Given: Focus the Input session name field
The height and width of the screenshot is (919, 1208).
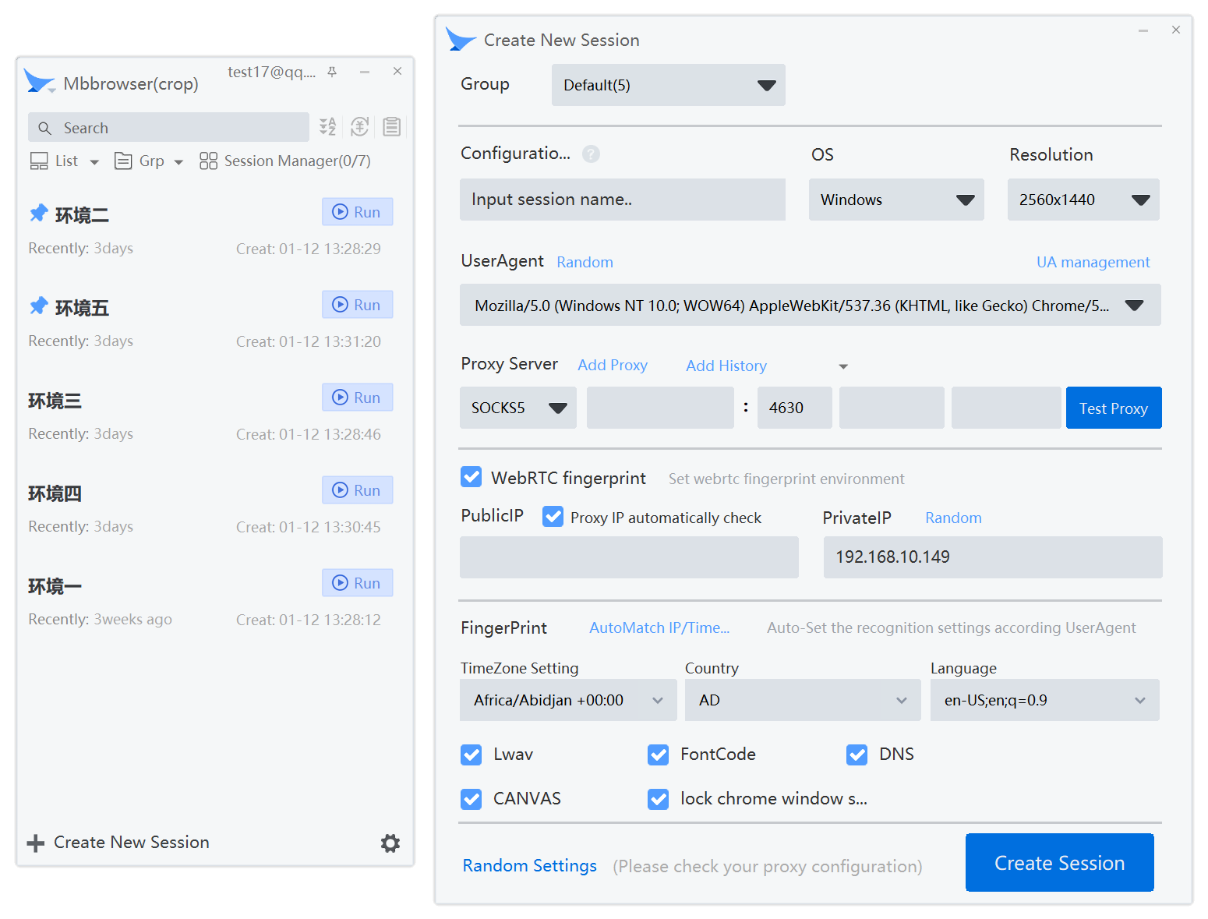Looking at the screenshot, I should (623, 200).
